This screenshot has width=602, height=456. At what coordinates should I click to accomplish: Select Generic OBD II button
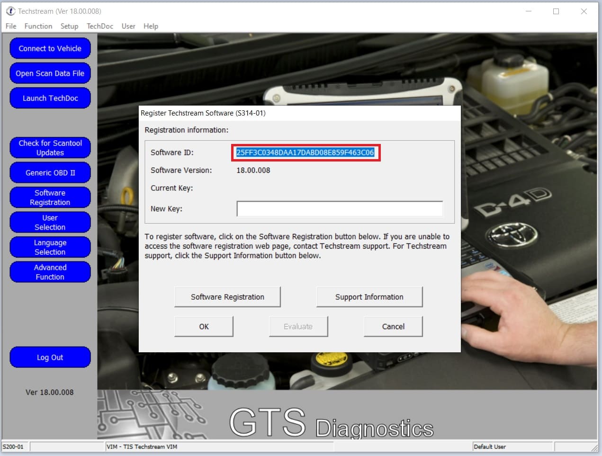tap(50, 173)
